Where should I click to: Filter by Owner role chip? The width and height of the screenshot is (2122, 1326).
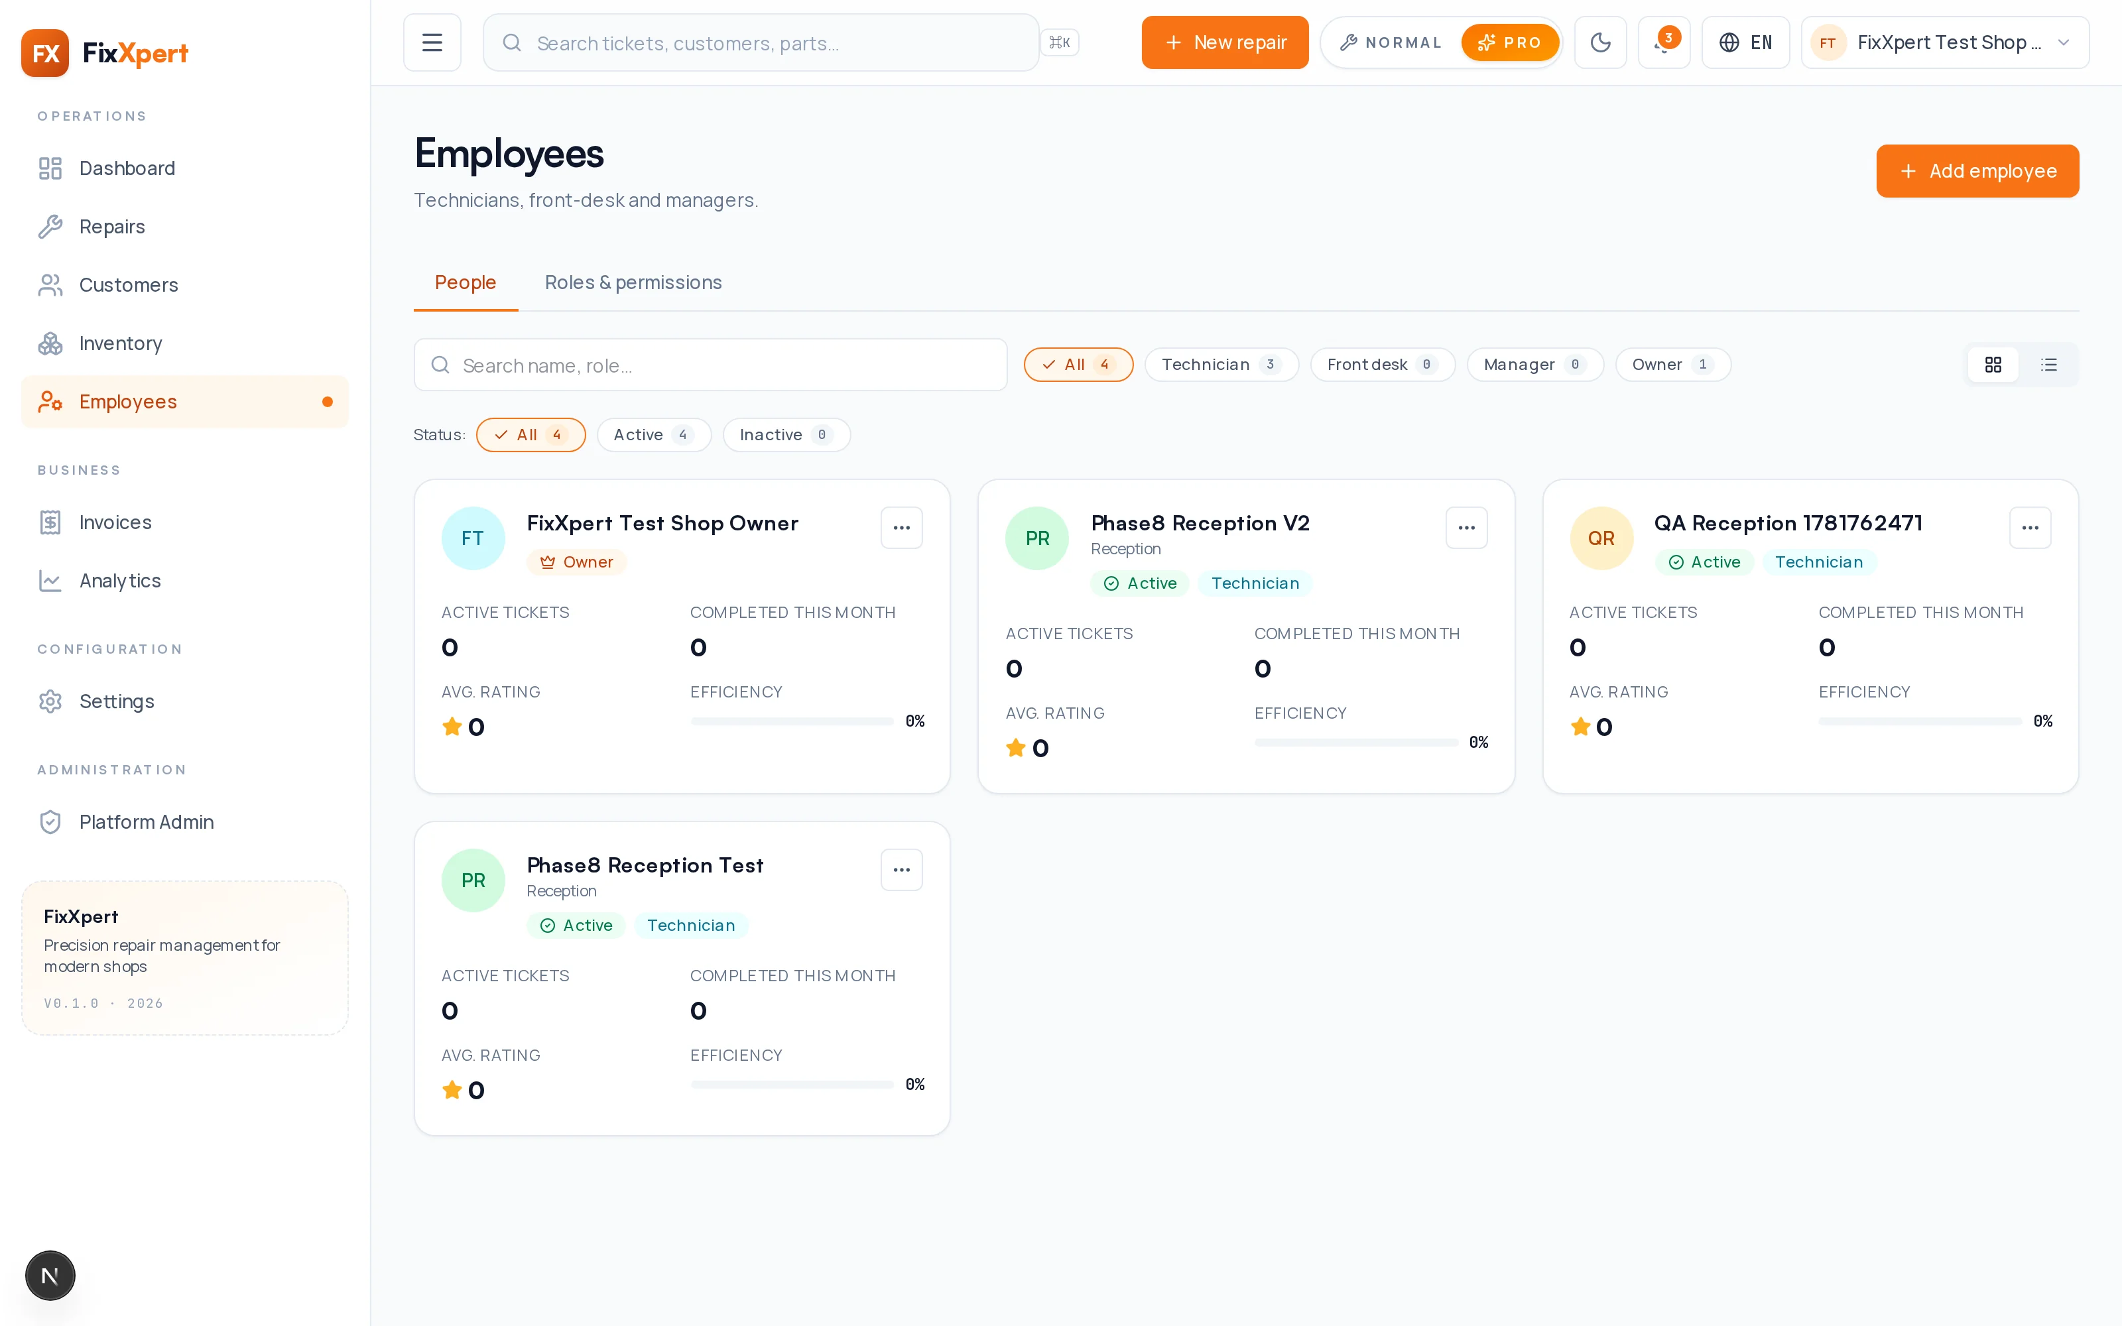tap(1672, 365)
